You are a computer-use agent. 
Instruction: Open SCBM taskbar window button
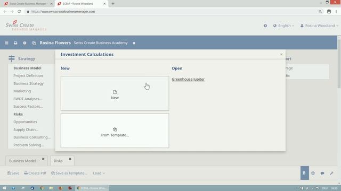pos(92,188)
